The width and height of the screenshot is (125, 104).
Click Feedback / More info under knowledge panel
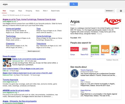point(112,60)
